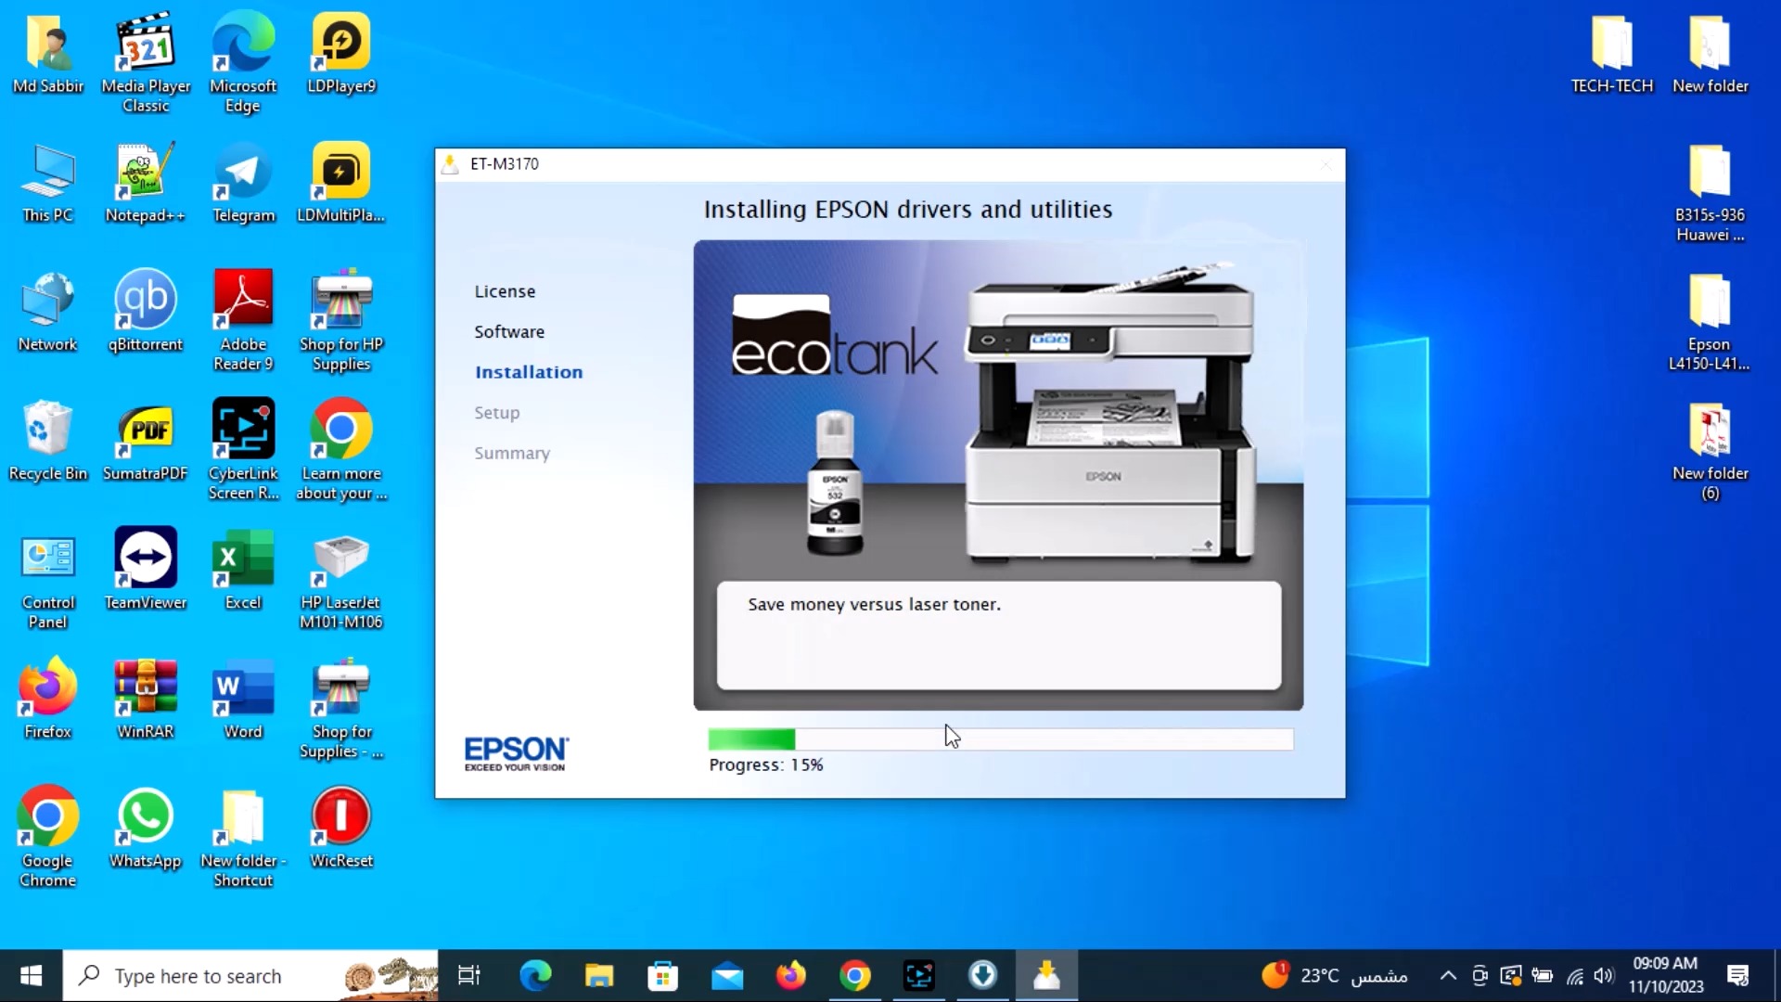Open Task View from taskbar
Image resolution: width=1781 pixels, height=1002 pixels.
[469, 975]
